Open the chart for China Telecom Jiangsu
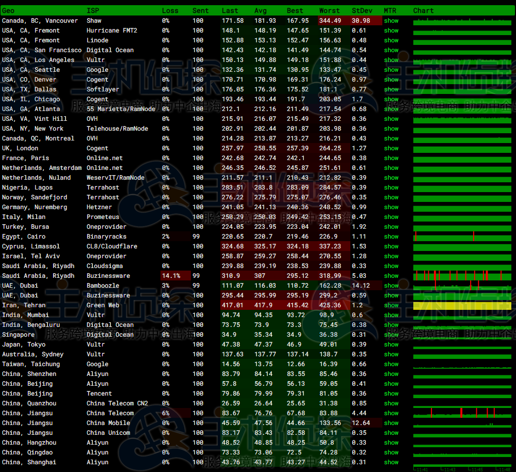The width and height of the screenshot is (516, 472). tap(462, 413)
